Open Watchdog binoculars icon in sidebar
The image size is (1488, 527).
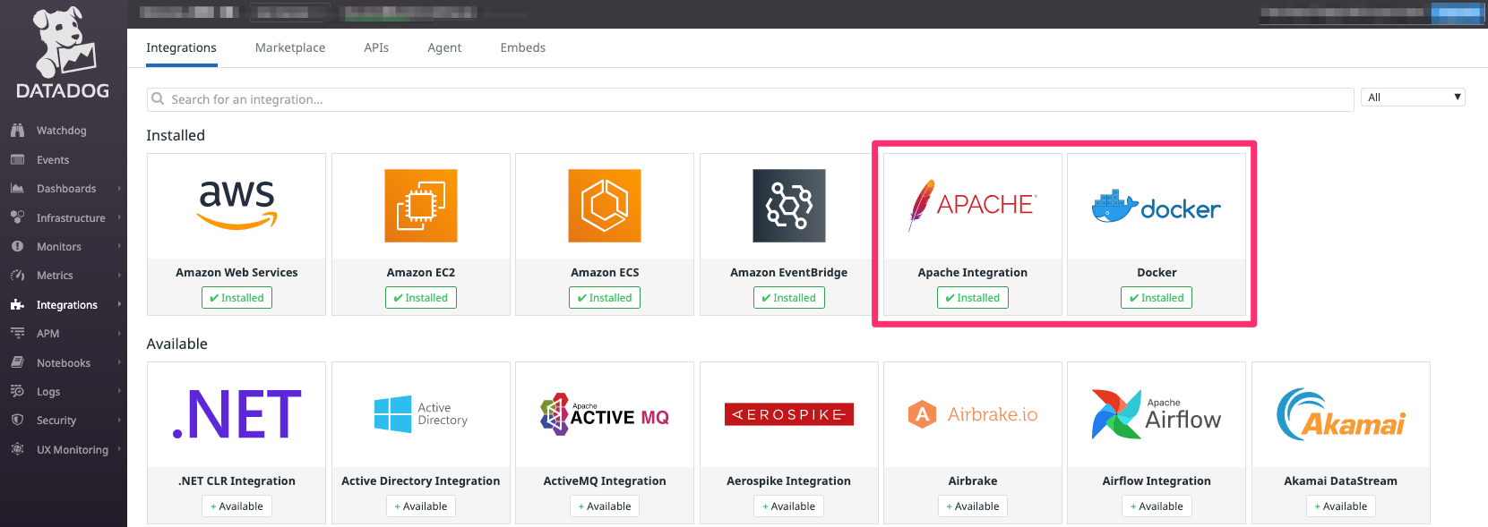pyautogui.click(x=17, y=131)
